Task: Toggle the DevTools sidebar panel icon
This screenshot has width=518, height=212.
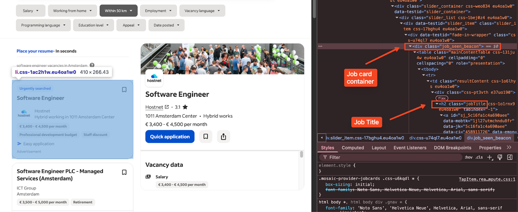Action: coord(509,157)
